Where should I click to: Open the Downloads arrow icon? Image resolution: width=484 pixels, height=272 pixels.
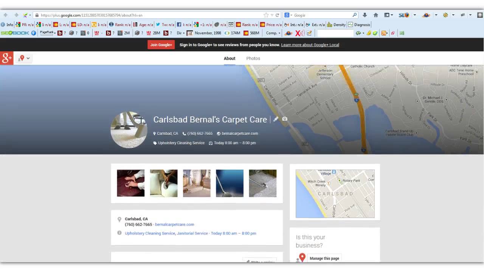tap(365, 15)
